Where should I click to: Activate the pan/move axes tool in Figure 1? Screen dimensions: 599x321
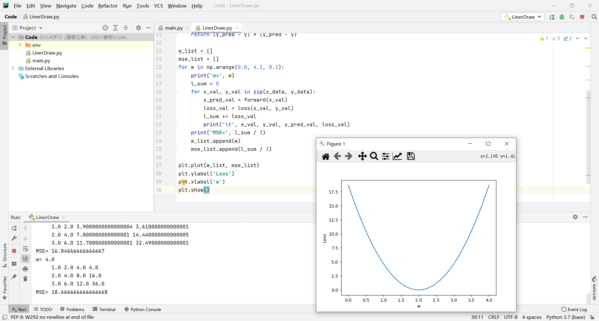click(362, 156)
